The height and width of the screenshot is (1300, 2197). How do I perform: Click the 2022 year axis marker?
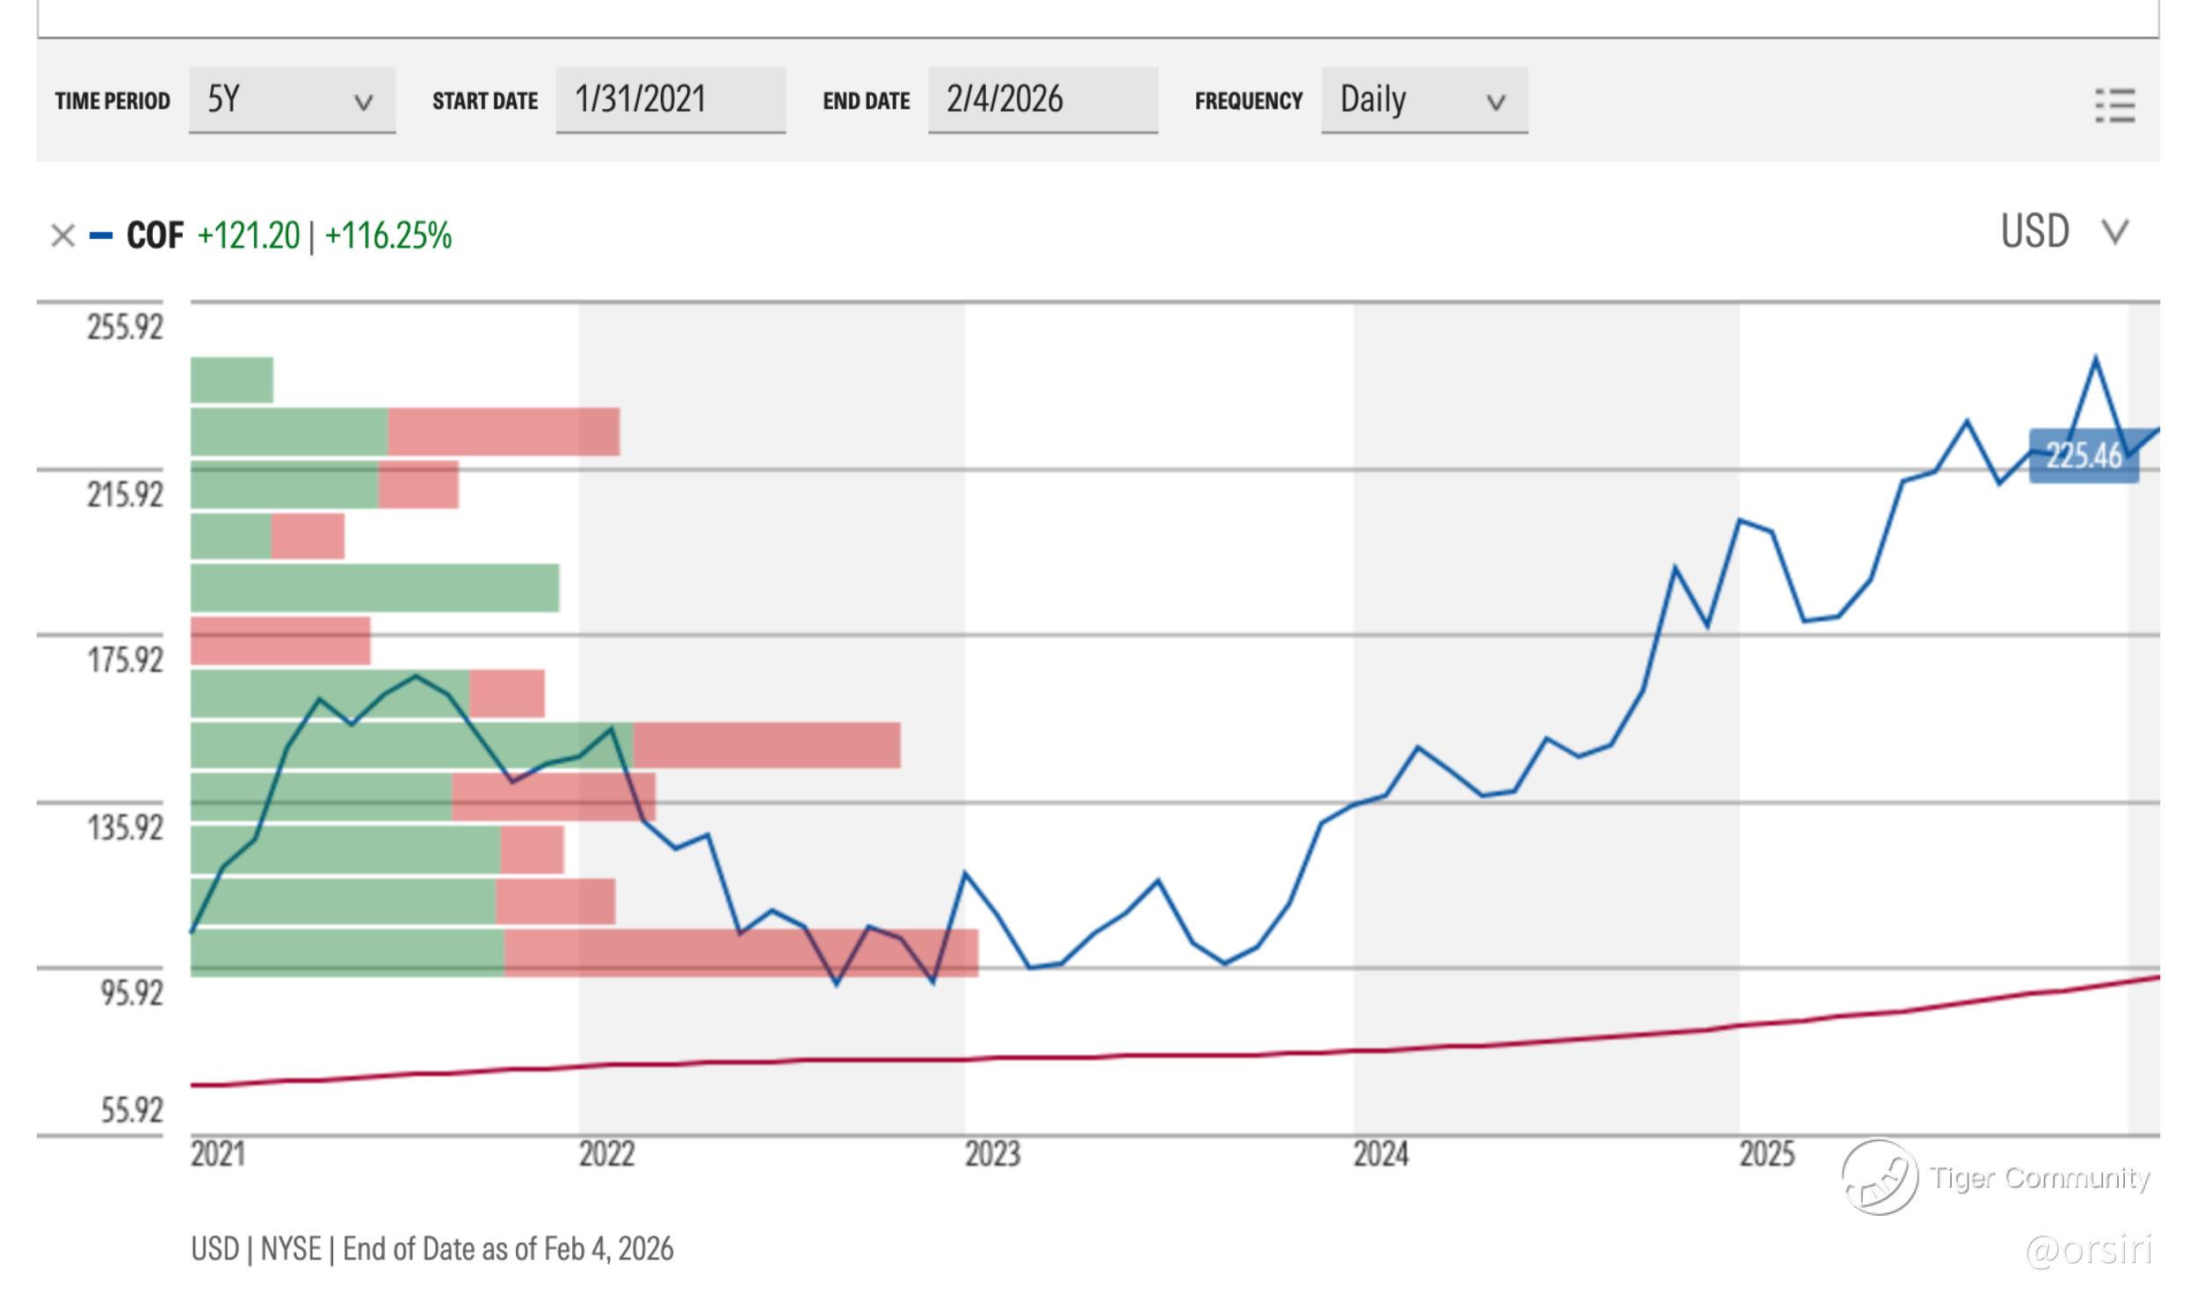coord(605,1153)
